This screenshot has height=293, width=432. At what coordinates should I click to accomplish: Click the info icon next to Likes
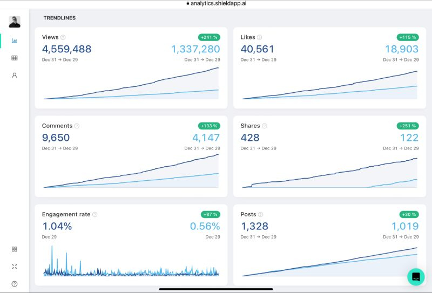click(259, 37)
